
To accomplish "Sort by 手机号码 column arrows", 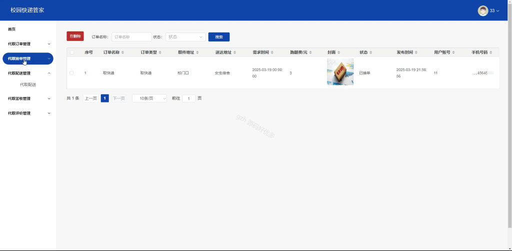I will pos(490,52).
